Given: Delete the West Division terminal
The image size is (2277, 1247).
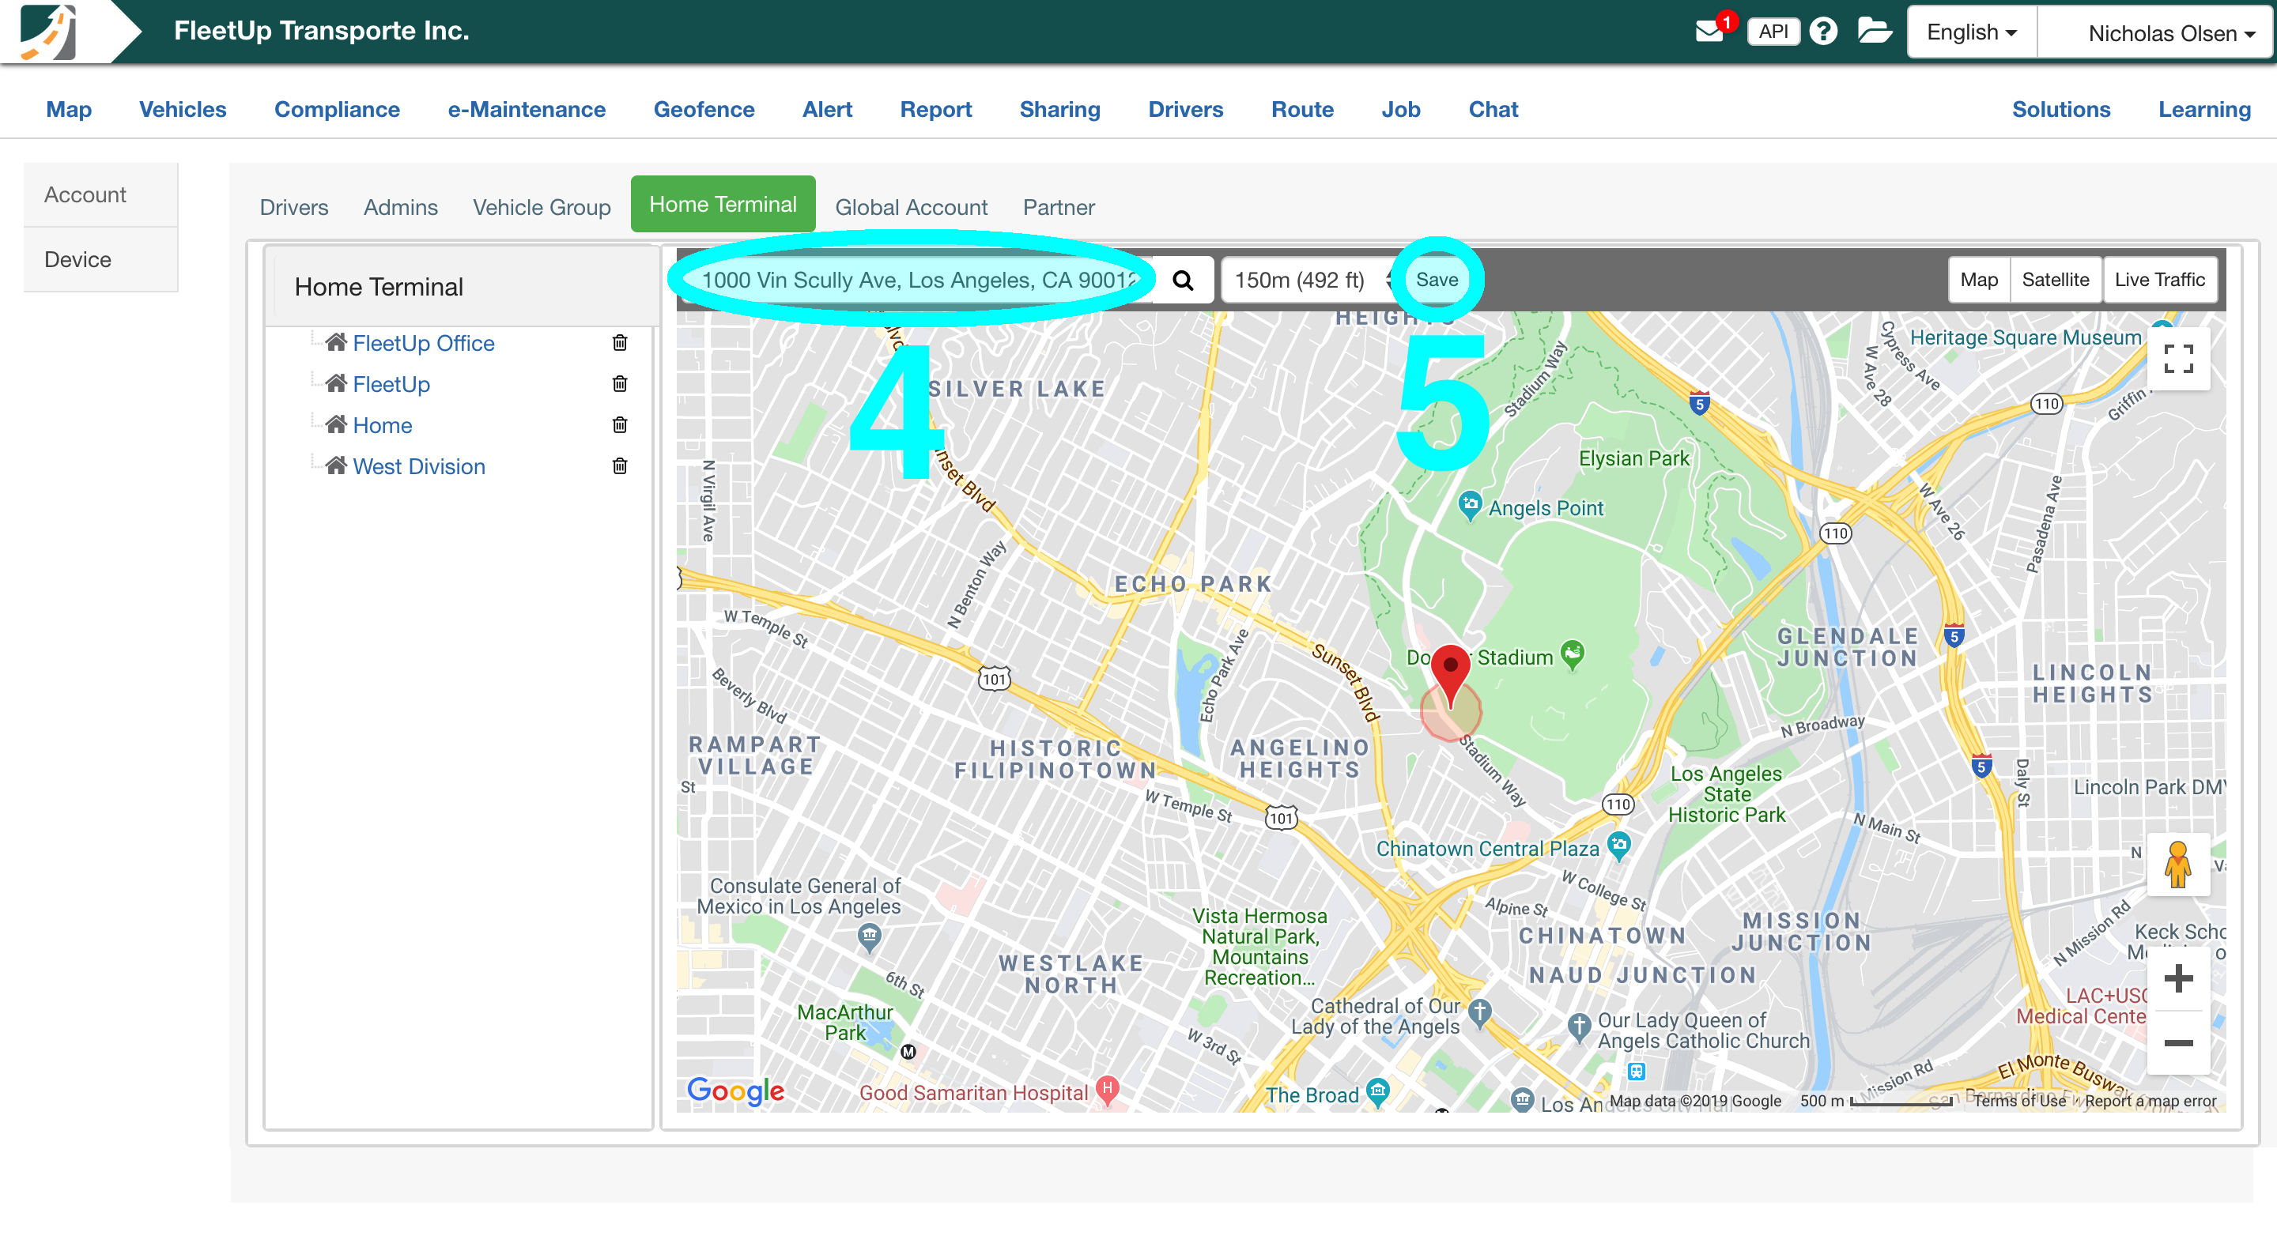Looking at the screenshot, I should click(620, 465).
